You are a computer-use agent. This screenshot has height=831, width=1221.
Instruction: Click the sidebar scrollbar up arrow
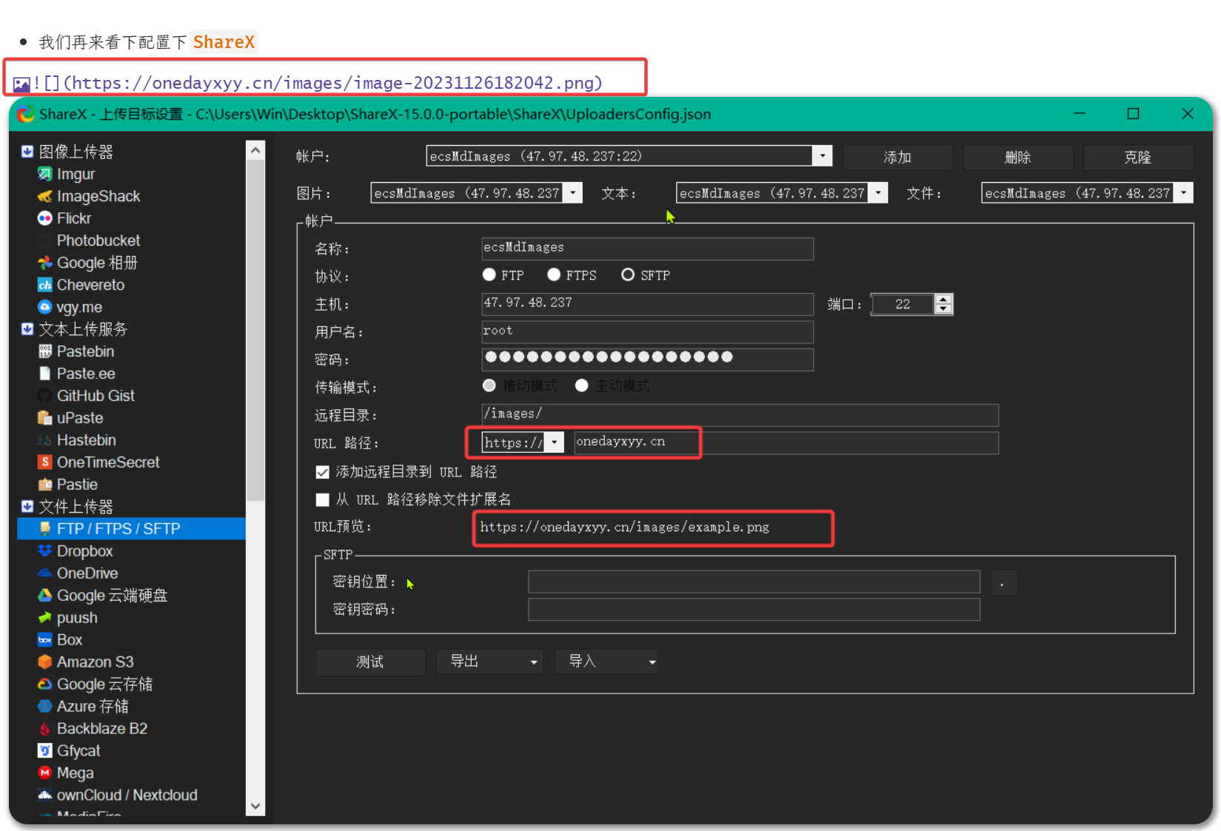(255, 150)
